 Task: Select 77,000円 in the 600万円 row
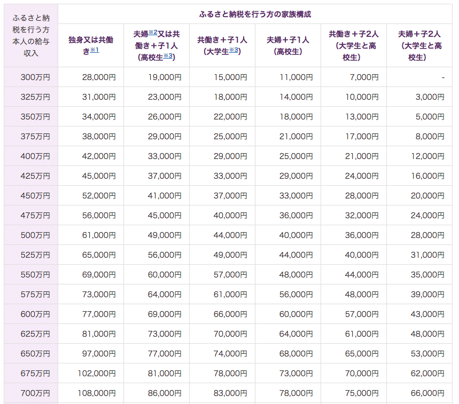[99, 314]
